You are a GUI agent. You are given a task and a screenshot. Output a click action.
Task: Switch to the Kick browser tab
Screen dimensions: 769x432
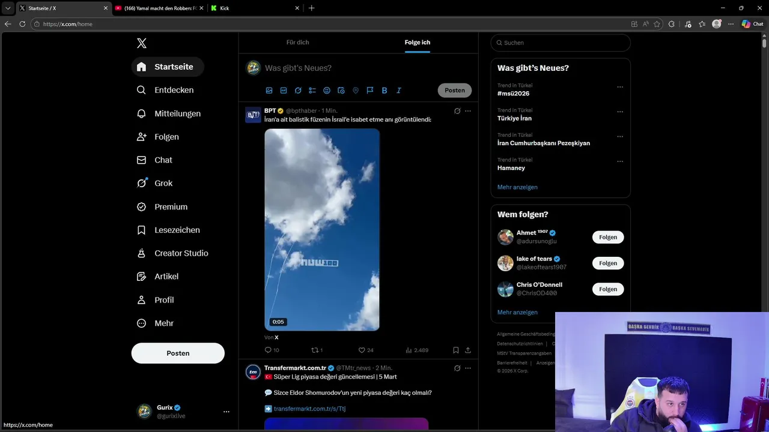(x=255, y=8)
